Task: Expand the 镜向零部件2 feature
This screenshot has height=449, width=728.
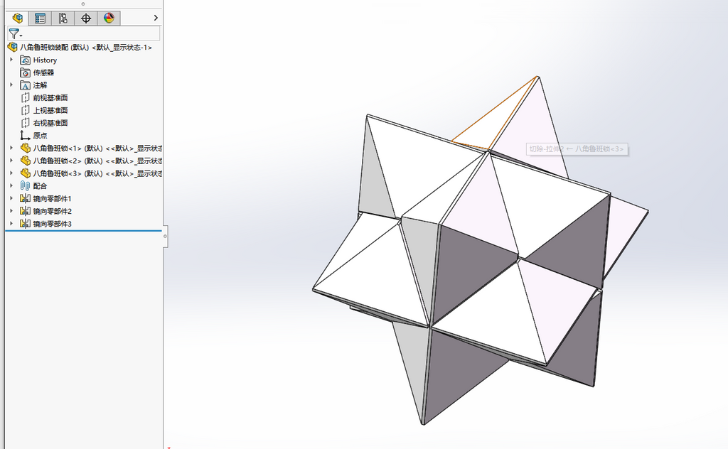Action: (11, 210)
